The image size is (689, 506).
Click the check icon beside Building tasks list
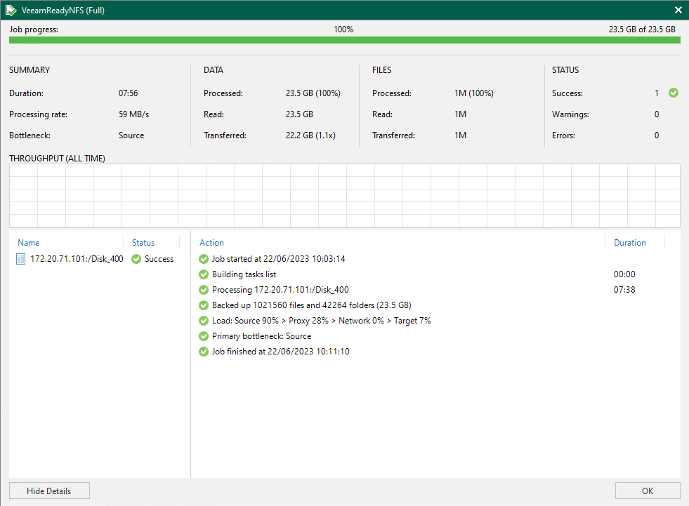[x=204, y=274]
